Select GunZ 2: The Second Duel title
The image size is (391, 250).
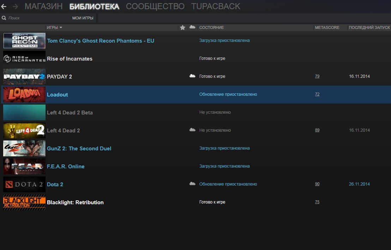click(x=79, y=149)
